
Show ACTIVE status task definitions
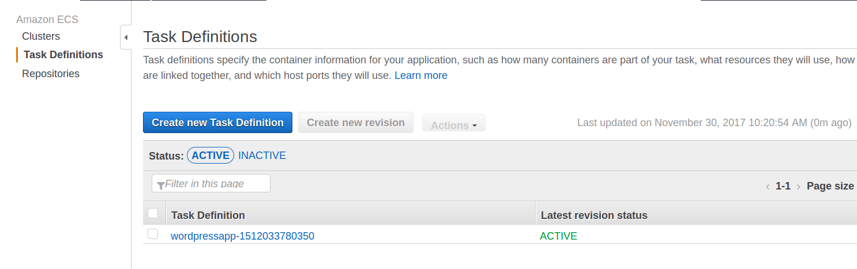(211, 156)
